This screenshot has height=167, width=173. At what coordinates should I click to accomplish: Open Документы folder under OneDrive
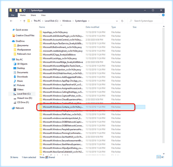point(21,45)
